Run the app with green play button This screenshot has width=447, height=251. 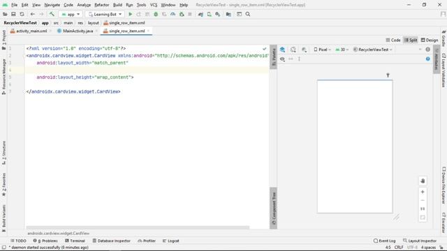click(131, 14)
